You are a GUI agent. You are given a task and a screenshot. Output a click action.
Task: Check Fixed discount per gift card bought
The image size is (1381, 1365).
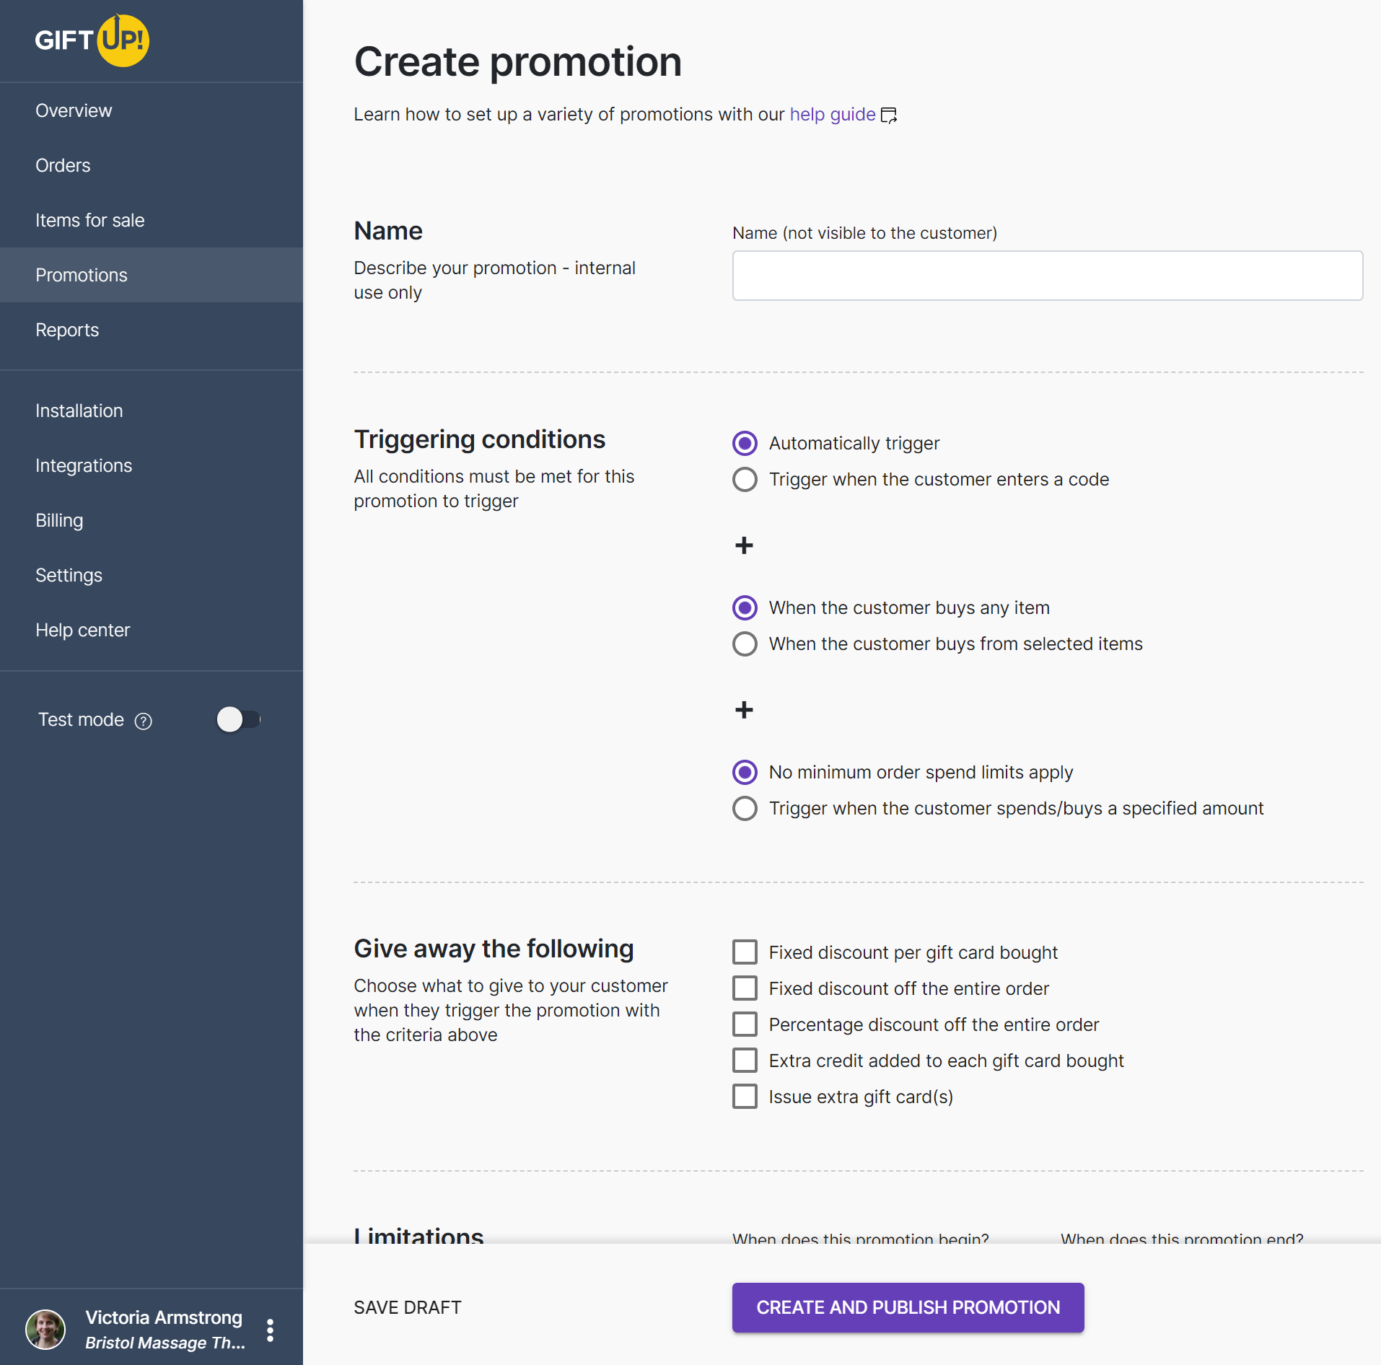click(745, 952)
